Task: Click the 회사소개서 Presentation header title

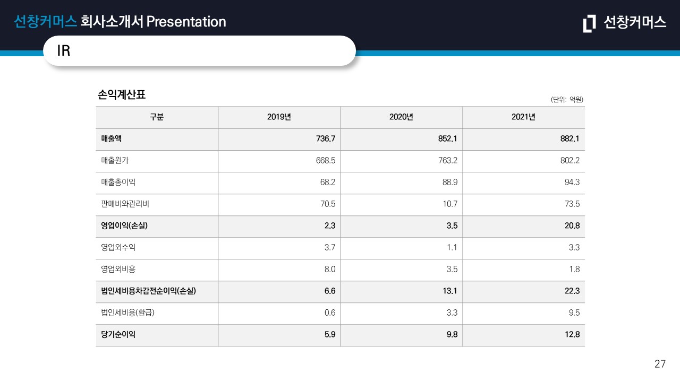Action: tap(154, 22)
